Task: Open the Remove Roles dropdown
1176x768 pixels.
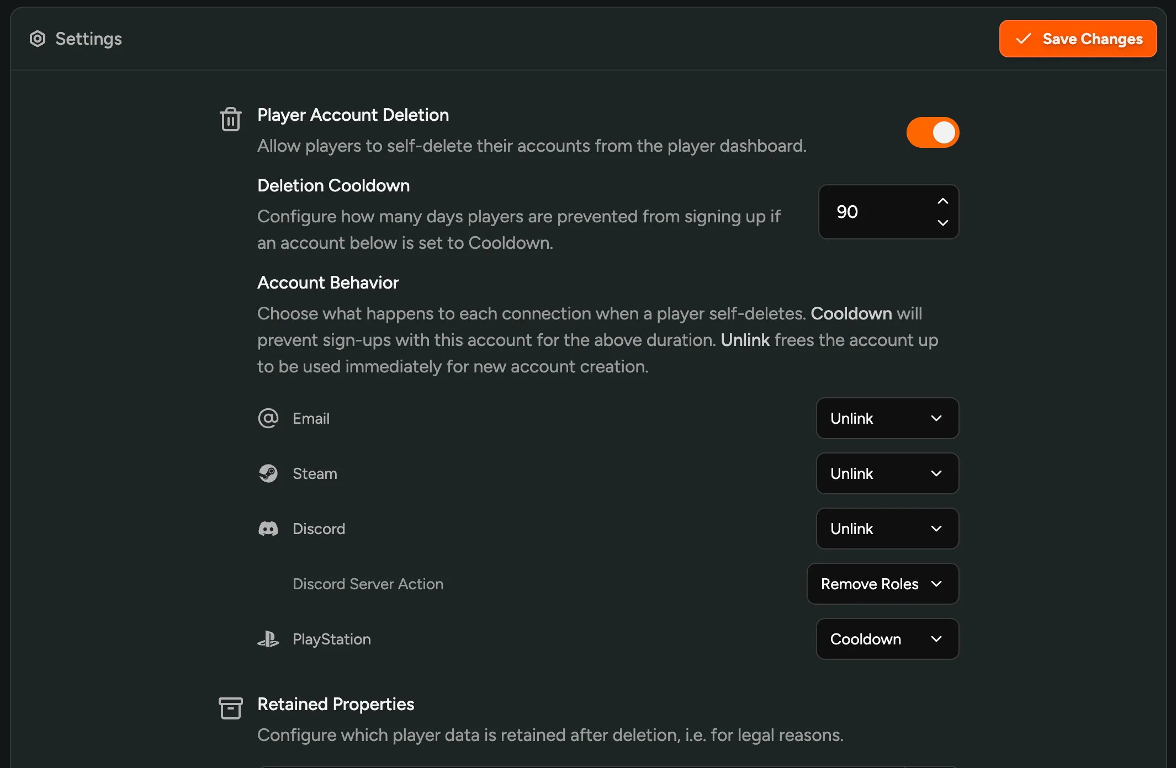Action: click(882, 584)
